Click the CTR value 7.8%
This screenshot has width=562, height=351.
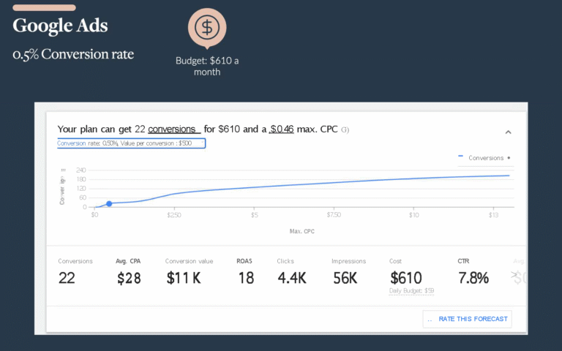coord(473,278)
